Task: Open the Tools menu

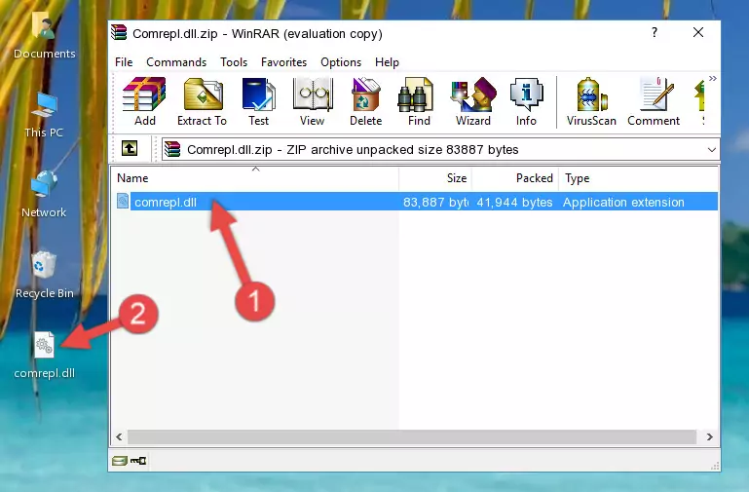Action: (234, 62)
